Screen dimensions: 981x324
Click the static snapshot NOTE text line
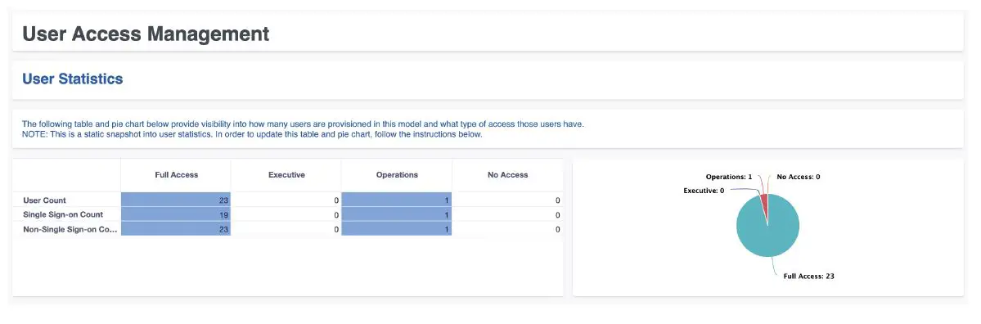coord(252,134)
